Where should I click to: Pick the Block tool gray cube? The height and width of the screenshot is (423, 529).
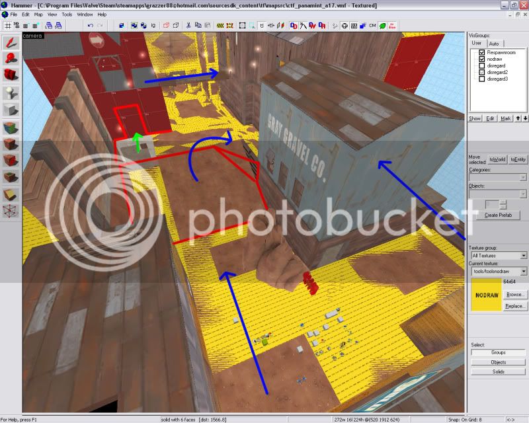(11, 109)
